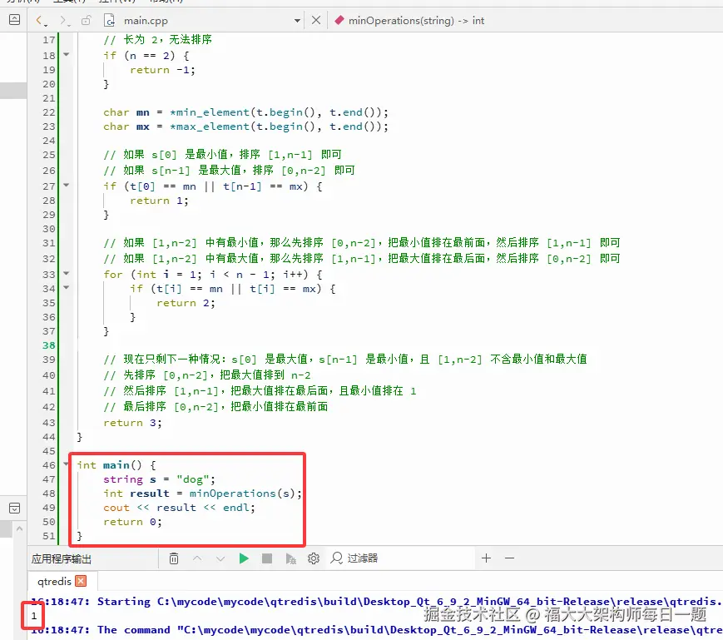
Task: Collapse the main function at line 46
Action: coord(66,464)
